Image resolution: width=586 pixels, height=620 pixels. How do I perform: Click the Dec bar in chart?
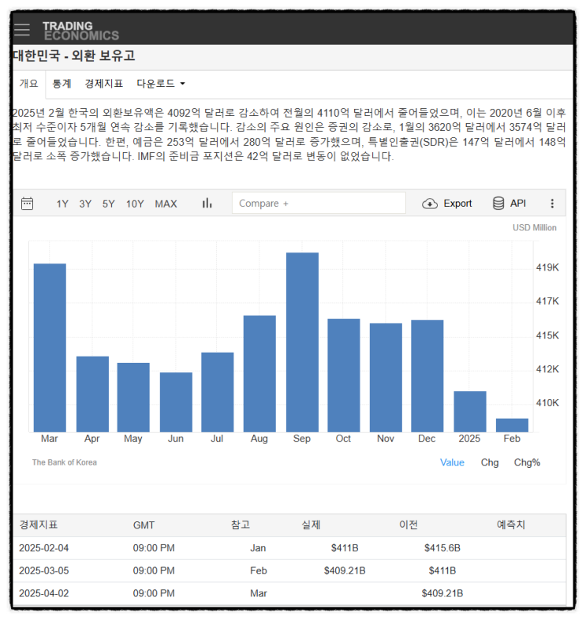click(427, 376)
